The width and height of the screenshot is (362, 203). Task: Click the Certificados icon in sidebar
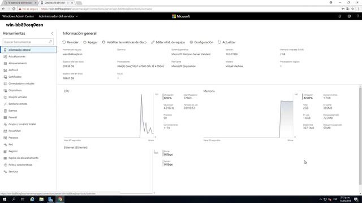pyautogui.click(x=5, y=77)
